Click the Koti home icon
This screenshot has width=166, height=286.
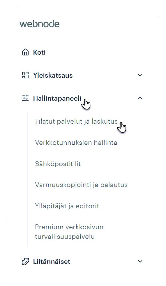[25, 52]
